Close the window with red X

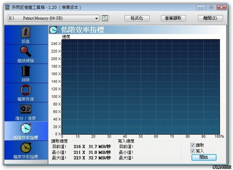coord(221,7)
